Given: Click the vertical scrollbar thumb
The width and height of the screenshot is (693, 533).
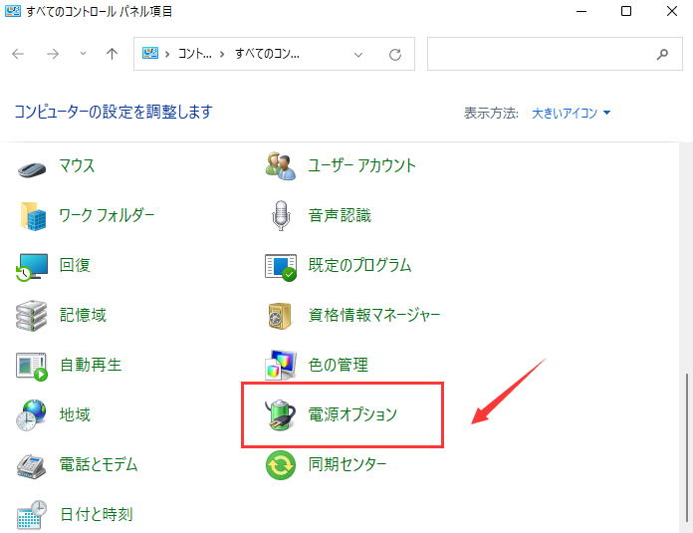Looking at the screenshot, I should pos(685,448).
